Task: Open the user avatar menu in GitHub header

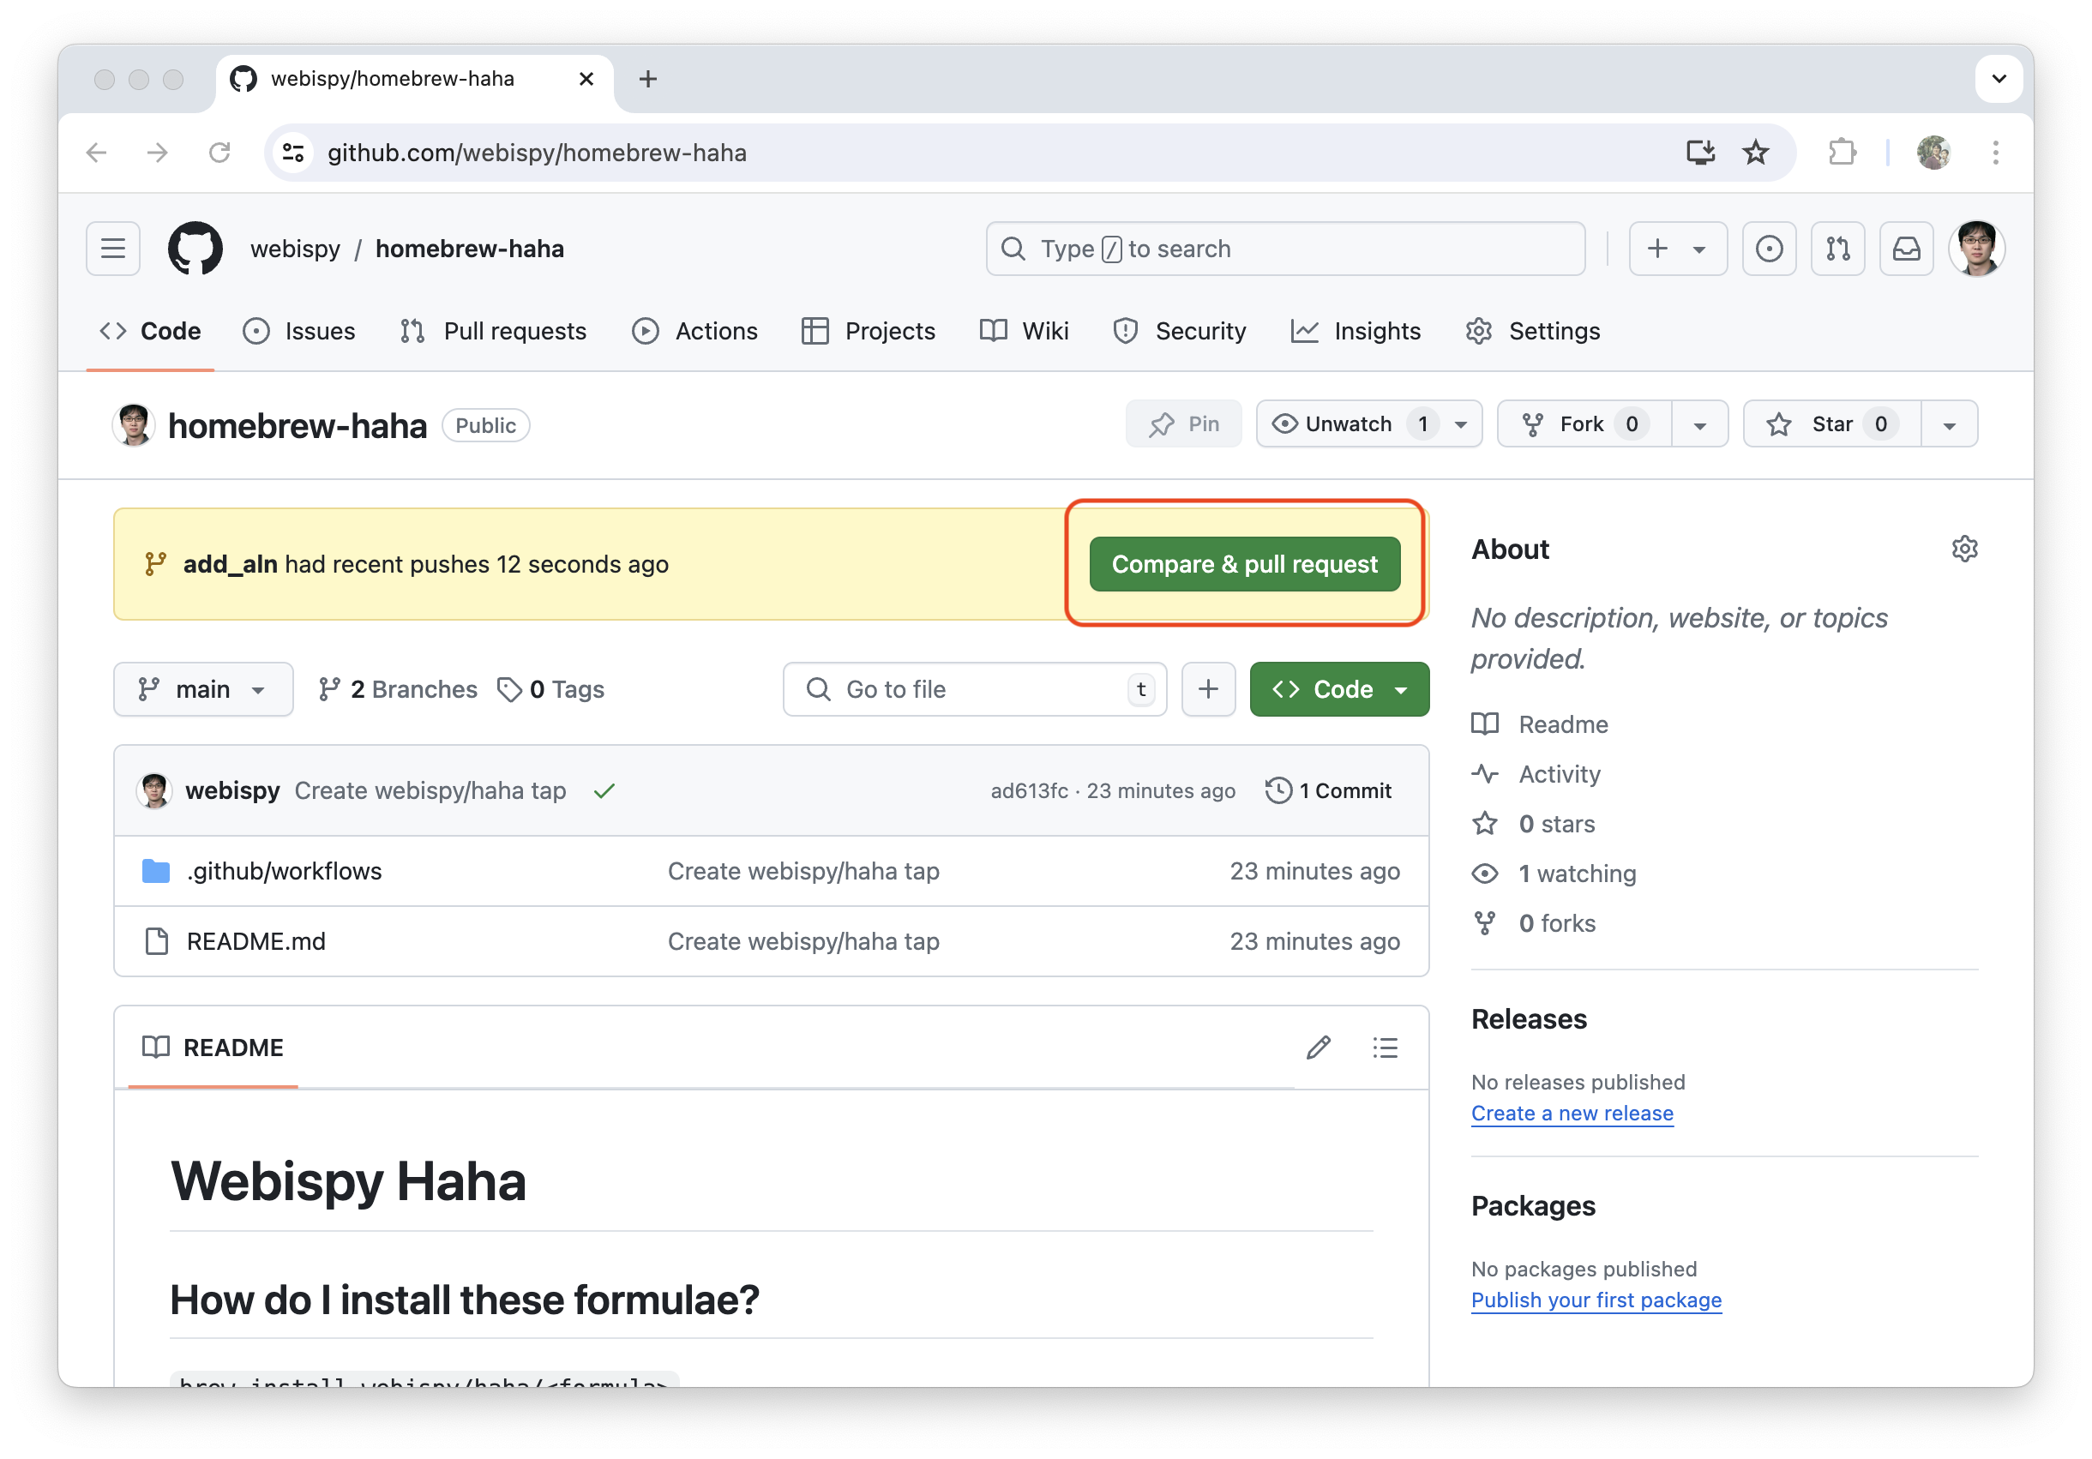Action: click(x=1976, y=249)
